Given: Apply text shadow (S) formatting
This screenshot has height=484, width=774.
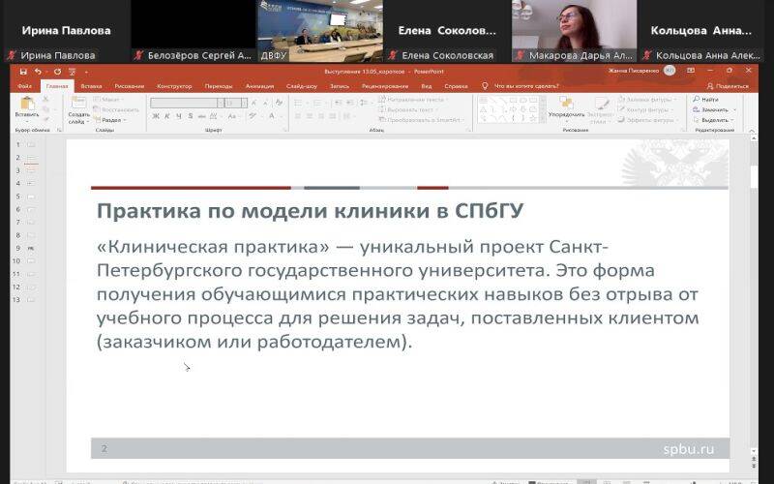Looking at the screenshot, I should coord(190,116).
